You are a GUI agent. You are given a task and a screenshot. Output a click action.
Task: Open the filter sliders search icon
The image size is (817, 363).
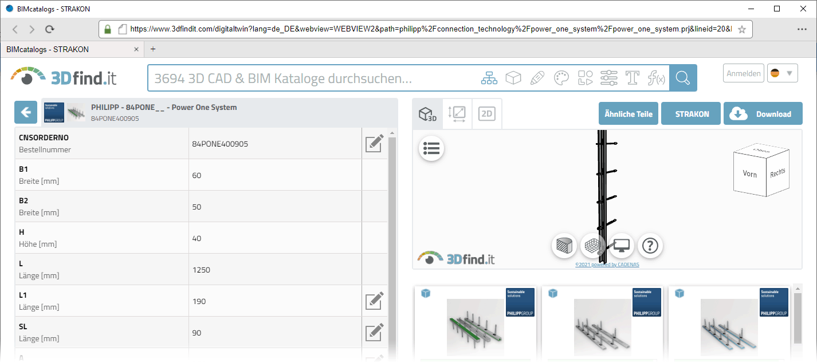(x=609, y=78)
